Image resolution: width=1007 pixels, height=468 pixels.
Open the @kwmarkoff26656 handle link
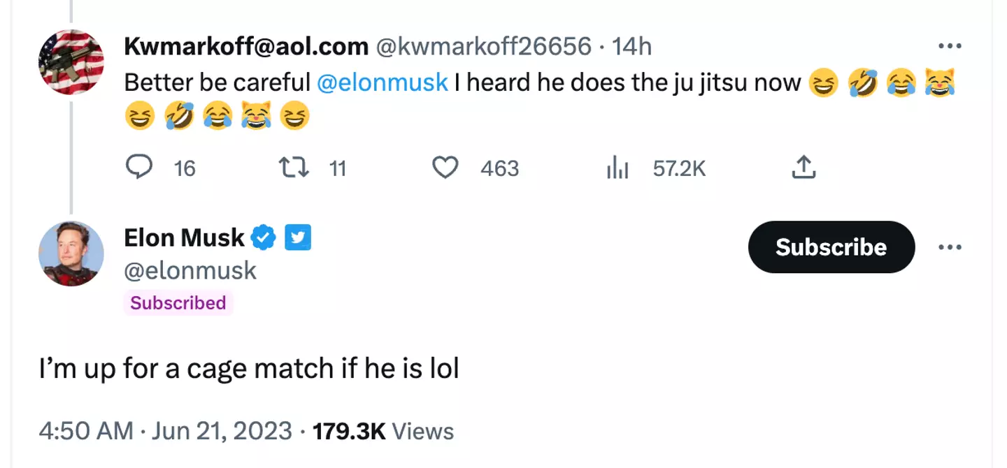484,47
